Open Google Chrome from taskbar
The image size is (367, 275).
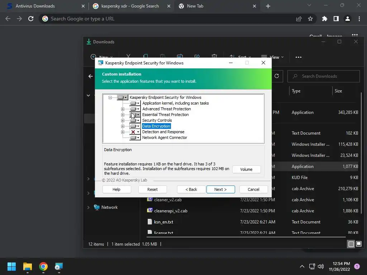(x=43, y=266)
